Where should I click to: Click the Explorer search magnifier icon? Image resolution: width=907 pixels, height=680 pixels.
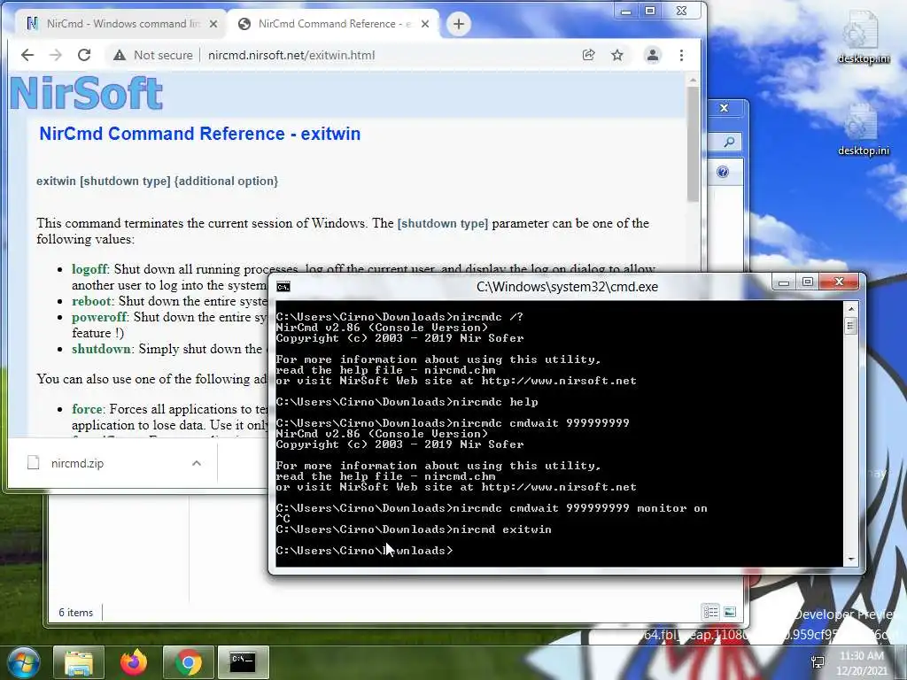point(730,142)
